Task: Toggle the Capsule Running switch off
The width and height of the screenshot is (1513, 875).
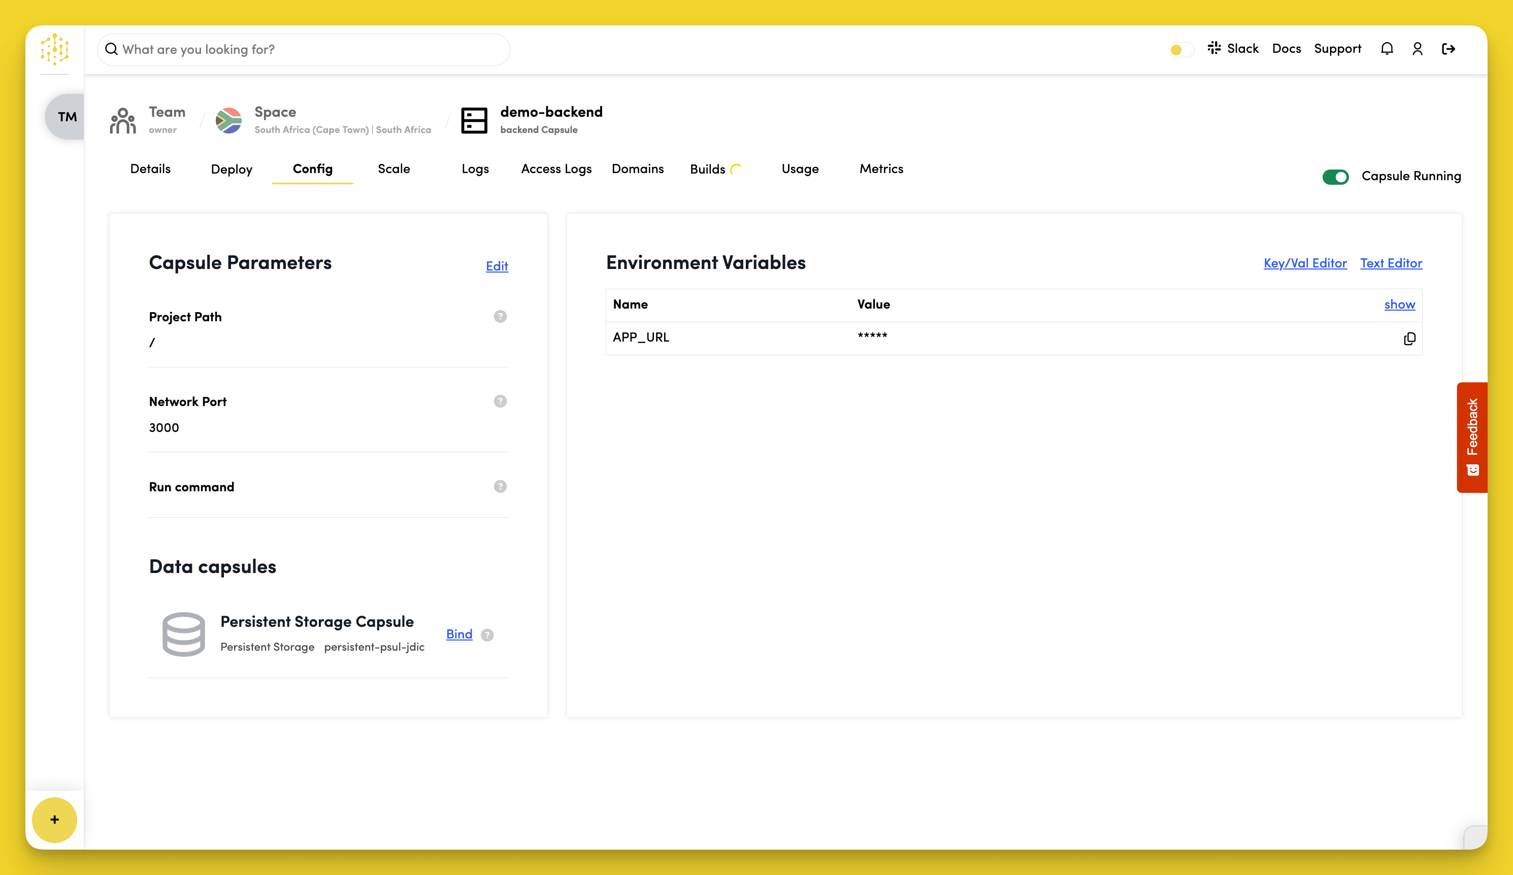Action: tap(1335, 177)
